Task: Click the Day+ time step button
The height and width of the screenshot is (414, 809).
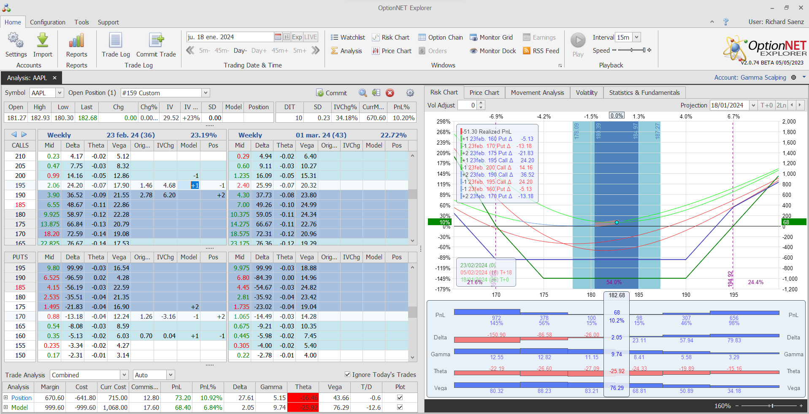Action: click(x=259, y=51)
